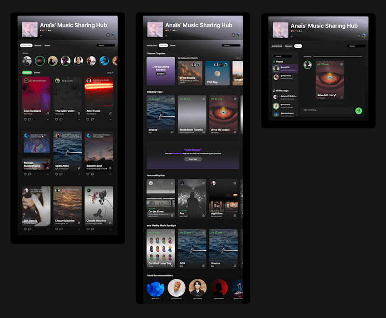This screenshot has width=386, height=318.
Task: Open first blue friend recommendation avatar
Action: [x=155, y=288]
